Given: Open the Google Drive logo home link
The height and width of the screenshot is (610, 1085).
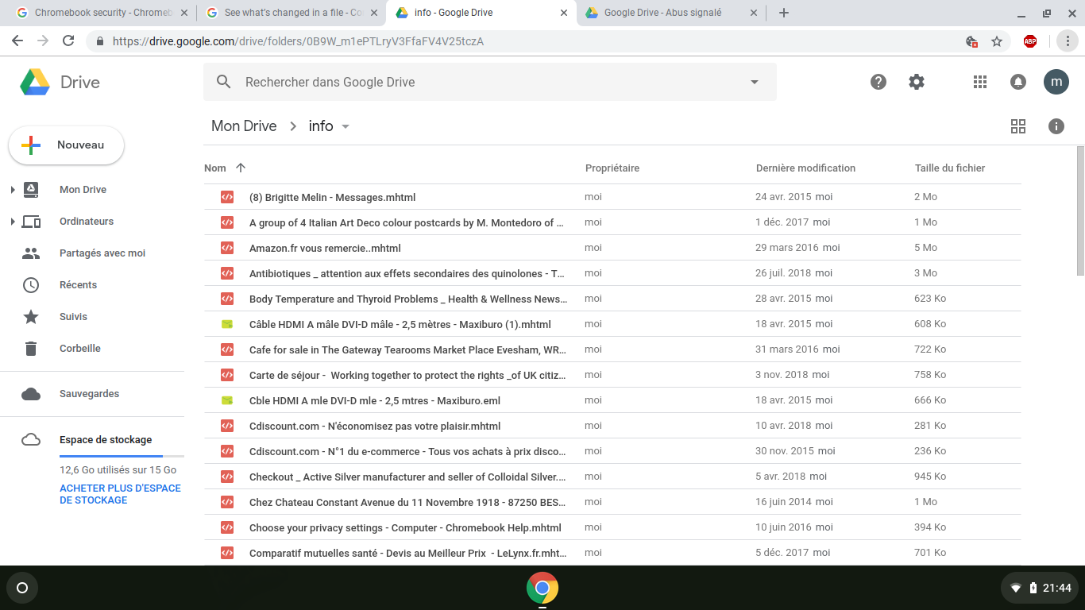Looking at the screenshot, I should [x=60, y=82].
